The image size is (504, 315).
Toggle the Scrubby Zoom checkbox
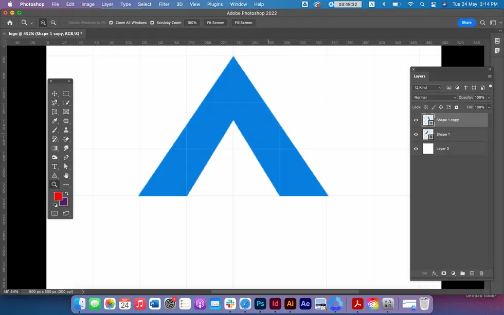[151, 23]
